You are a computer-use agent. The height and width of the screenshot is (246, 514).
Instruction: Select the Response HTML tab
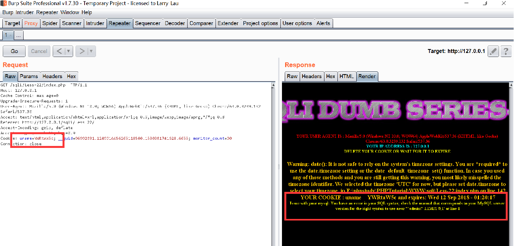point(346,76)
